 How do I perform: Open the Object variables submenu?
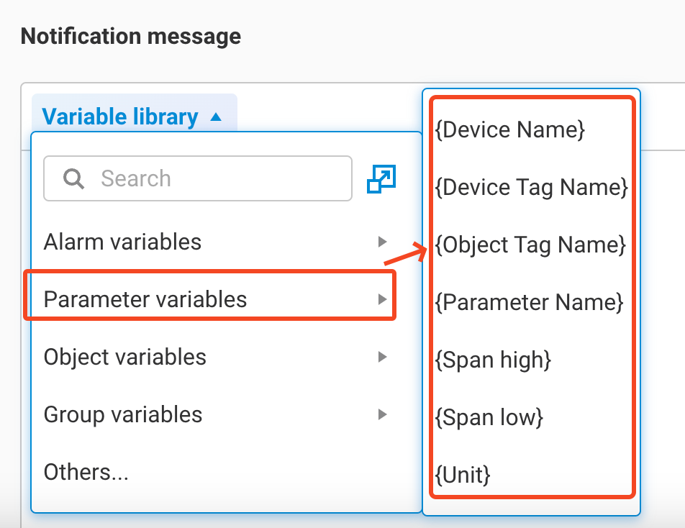[125, 357]
